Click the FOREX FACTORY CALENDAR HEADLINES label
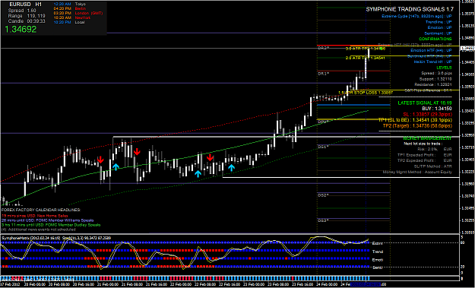Image resolution: width=475 pixels, height=288 pixels. coord(41,210)
